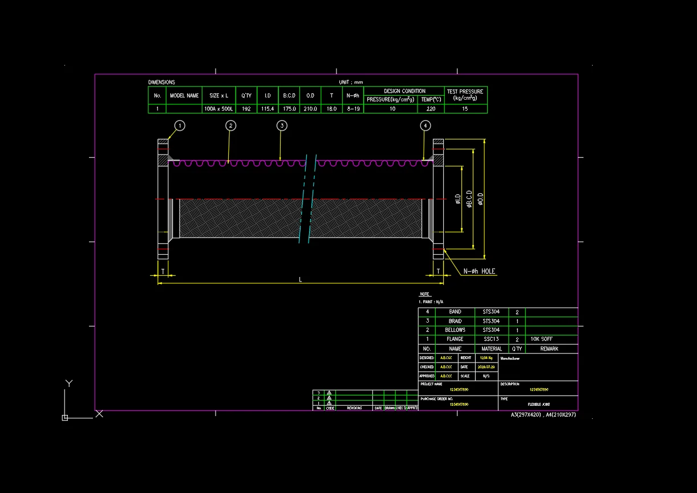
Task: Select the 100A x 500L size cell
Action: point(218,108)
